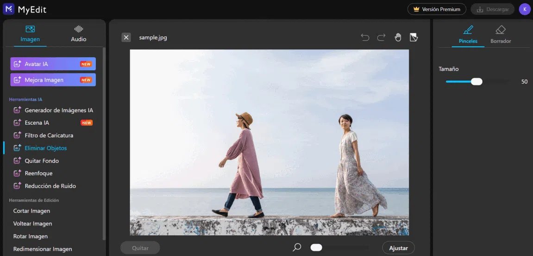Image resolution: width=533 pixels, height=256 pixels.
Task: Click the redo arrow icon
Action: pyautogui.click(x=381, y=37)
